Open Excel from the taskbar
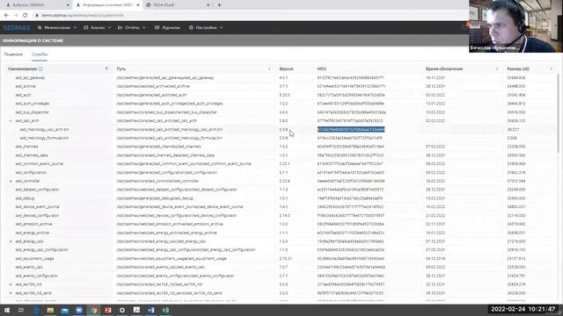563x316 pixels. tap(165, 310)
